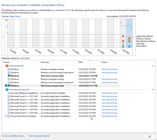Click icon of 6:11 PM Shut down unexpectedly row

[x=9, y=86]
